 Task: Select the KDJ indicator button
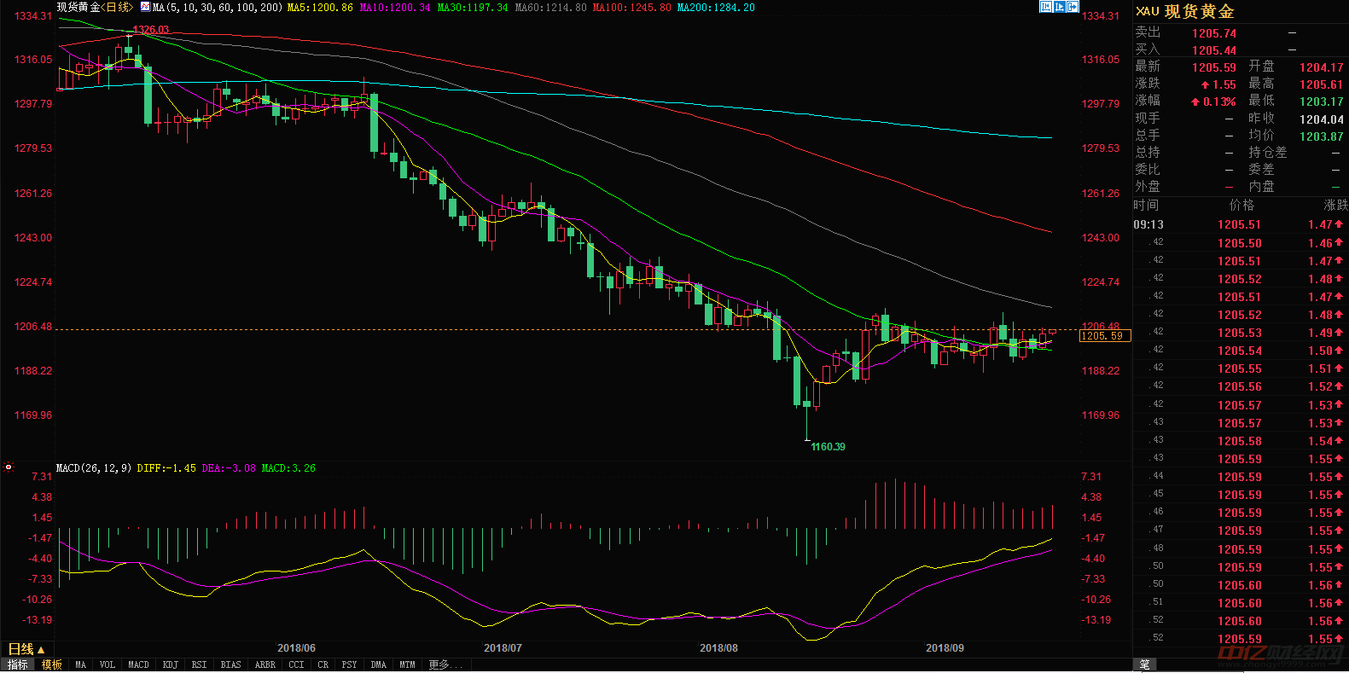171,664
